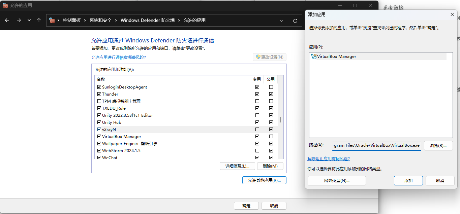Click 取消 in Allowed apps window
This screenshot has height=214, width=460.
pos(274,206)
